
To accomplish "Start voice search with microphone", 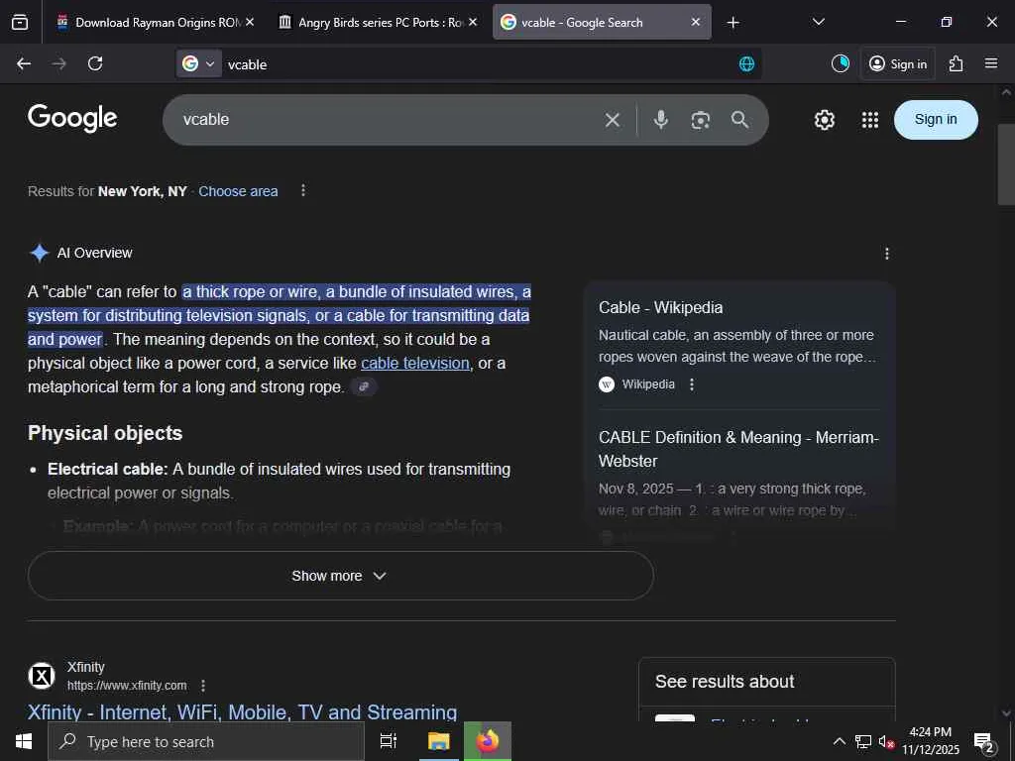I will [661, 120].
